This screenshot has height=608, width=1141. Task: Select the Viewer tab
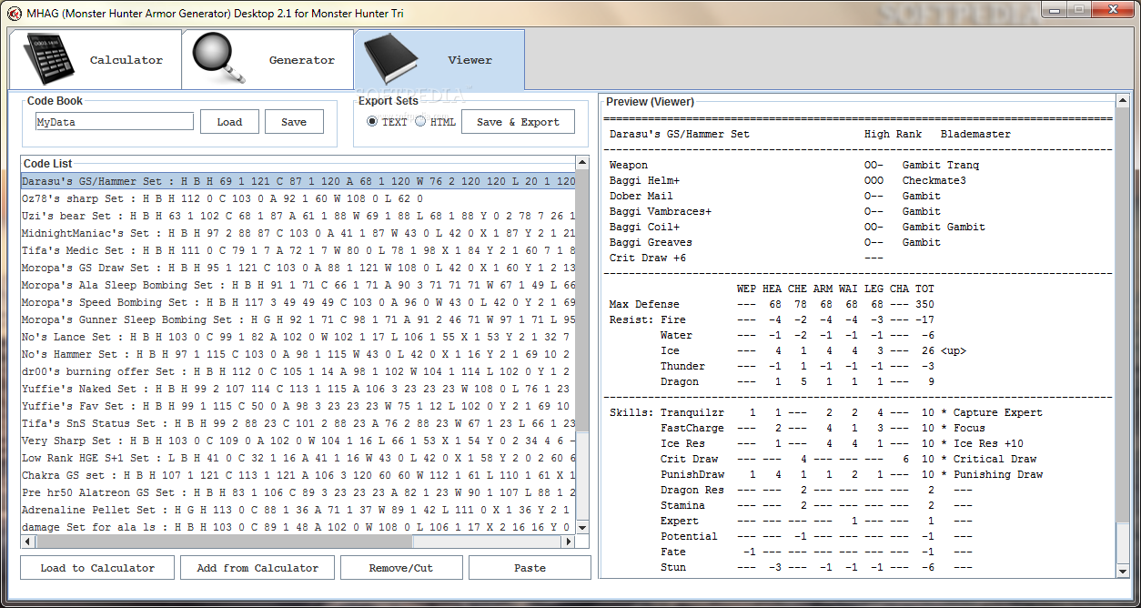[x=439, y=59]
